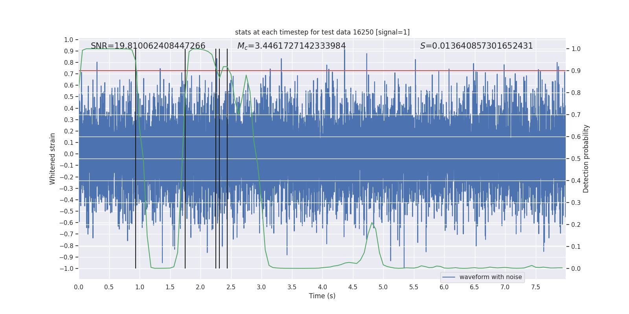
Task: Select the 'Time (s)' axis label
Action: tap(322, 296)
